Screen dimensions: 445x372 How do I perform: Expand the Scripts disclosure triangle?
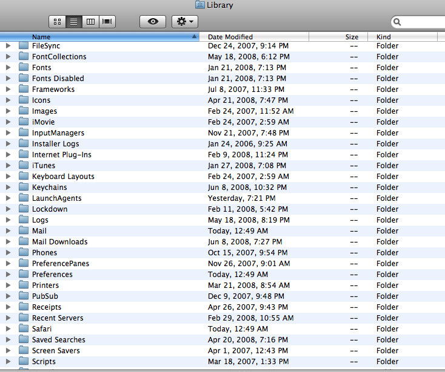click(8, 361)
